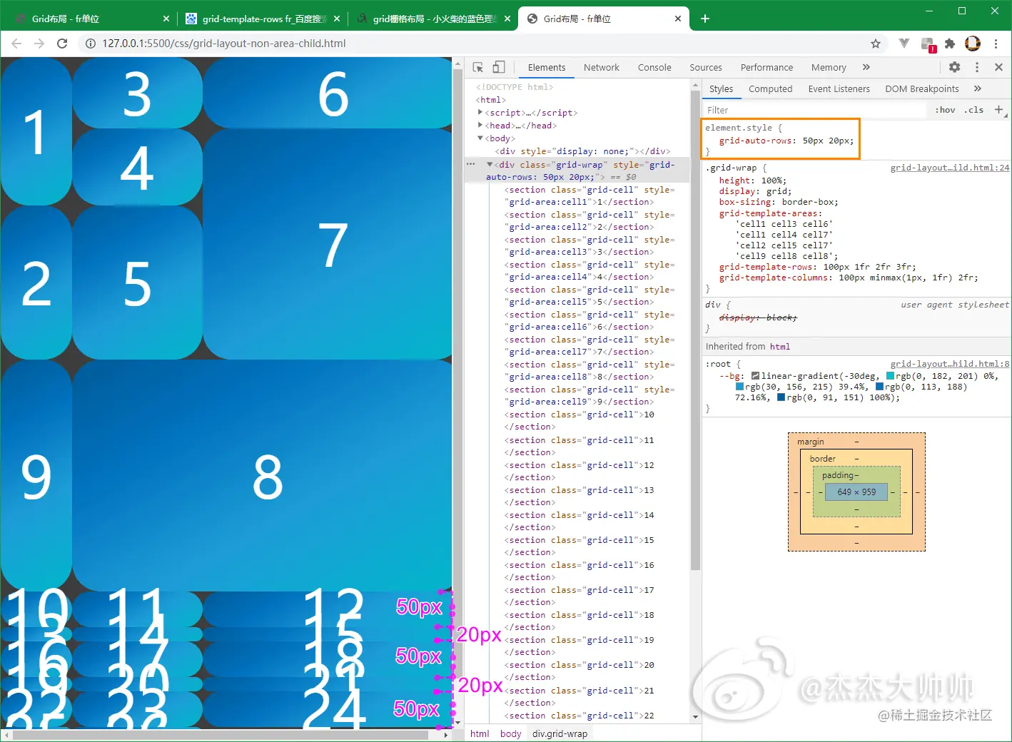Switch to the grid-template-rows fr Baidu tab
1012x742 pixels.
pos(261,19)
